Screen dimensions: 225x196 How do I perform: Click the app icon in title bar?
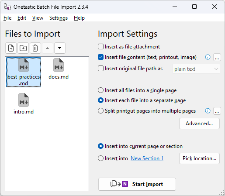click(x=7, y=7)
